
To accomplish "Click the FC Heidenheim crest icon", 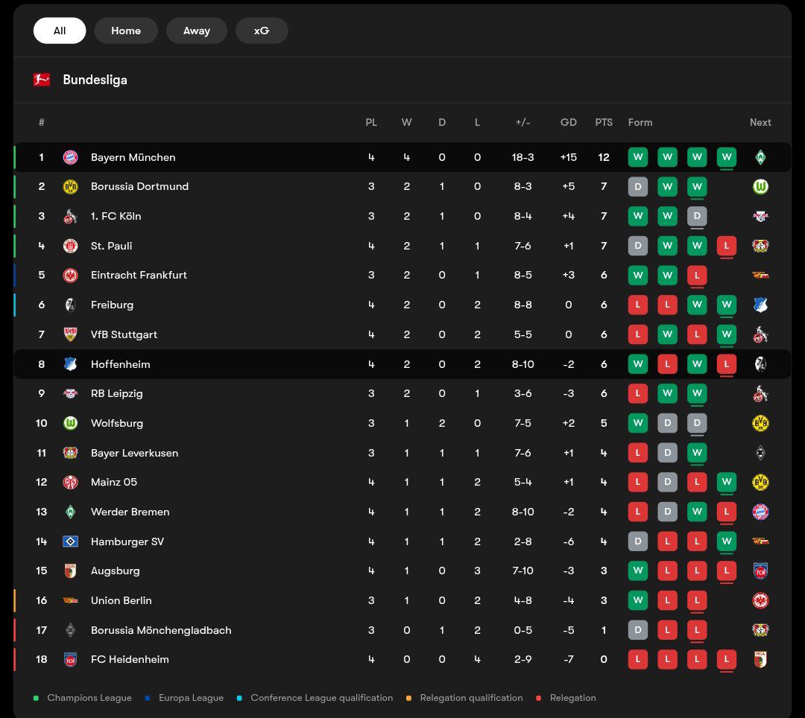I will (x=70, y=660).
